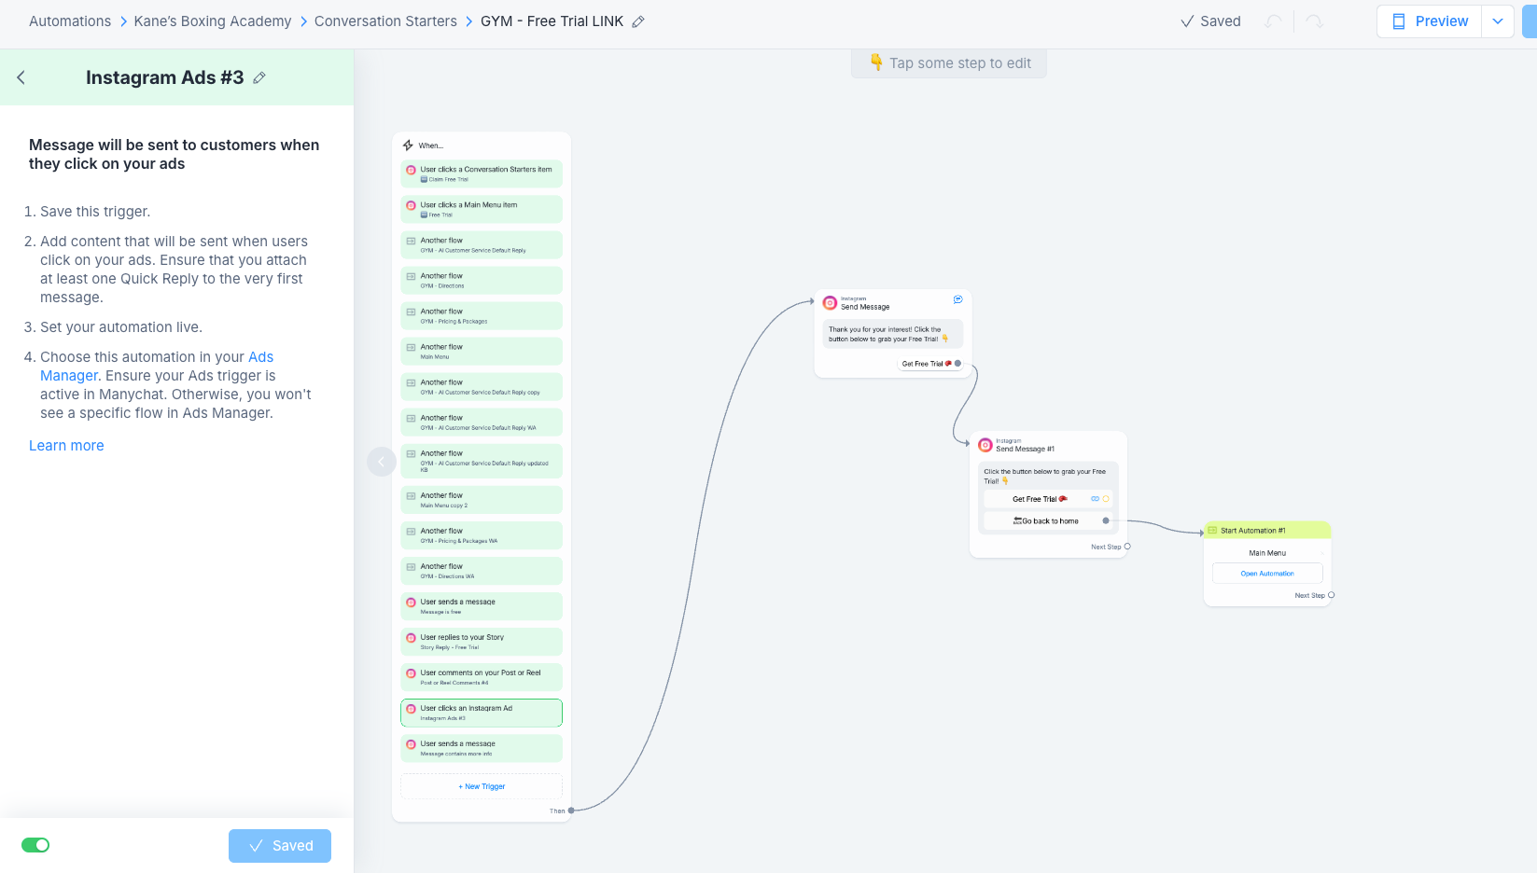Image resolution: width=1537 pixels, height=873 pixels.
Task: Select Another flow 'GYM - Directions WA' trigger
Action: (482, 570)
